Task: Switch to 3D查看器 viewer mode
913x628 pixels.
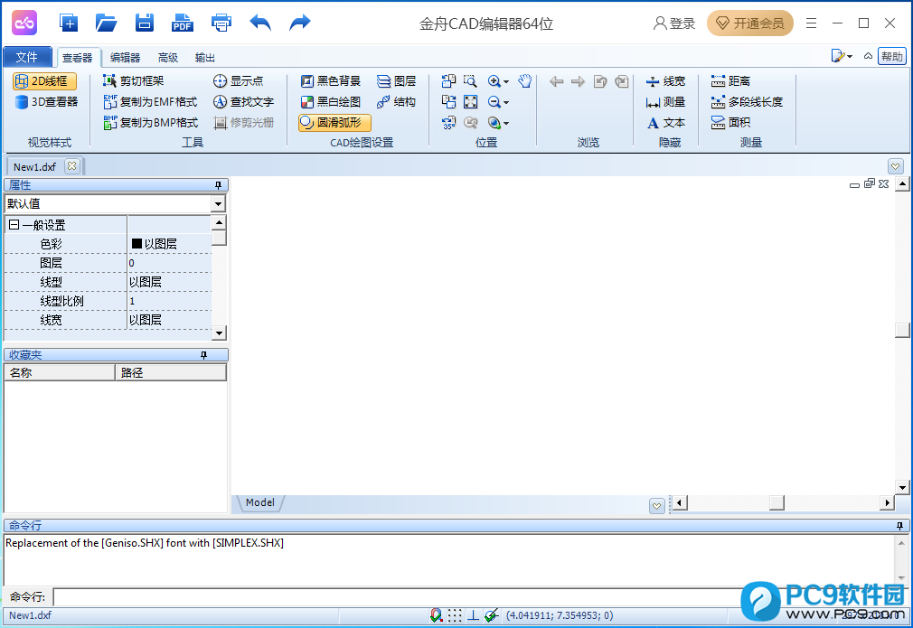Action: [47, 102]
